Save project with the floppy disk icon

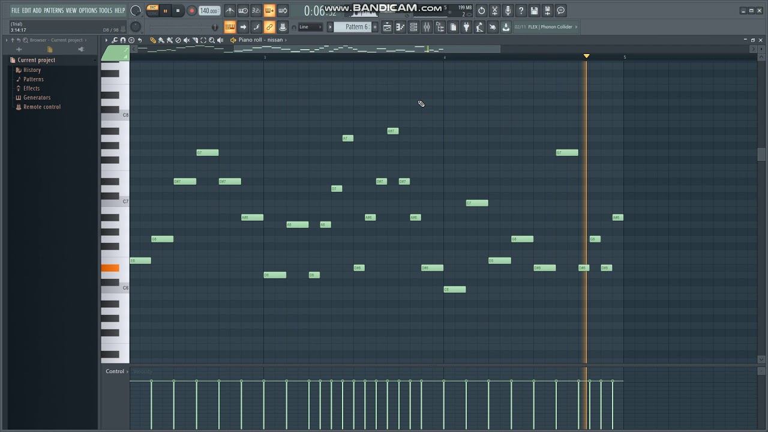click(x=534, y=11)
